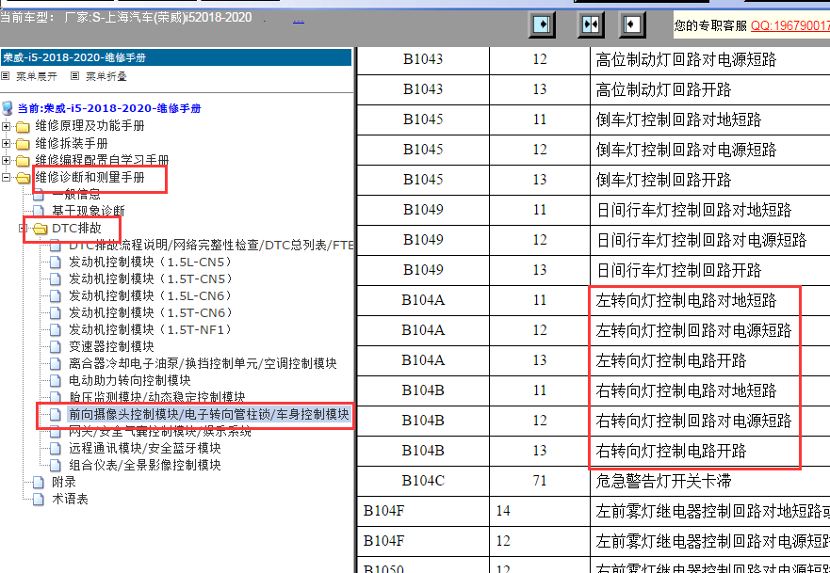Click the B104C code cell
The width and height of the screenshot is (830, 573).
tap(423, 481)
